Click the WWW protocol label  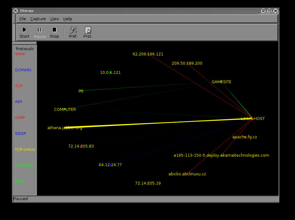click(20, 54)
